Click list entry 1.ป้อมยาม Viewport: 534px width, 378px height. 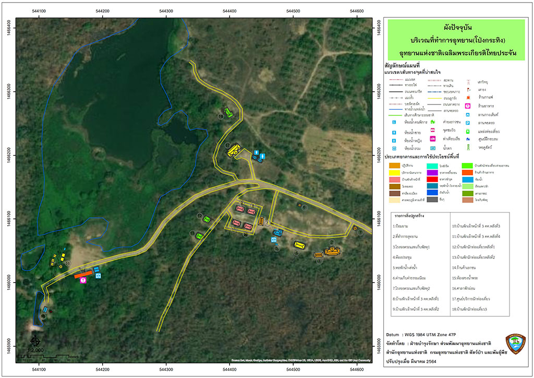pos(400,226)
